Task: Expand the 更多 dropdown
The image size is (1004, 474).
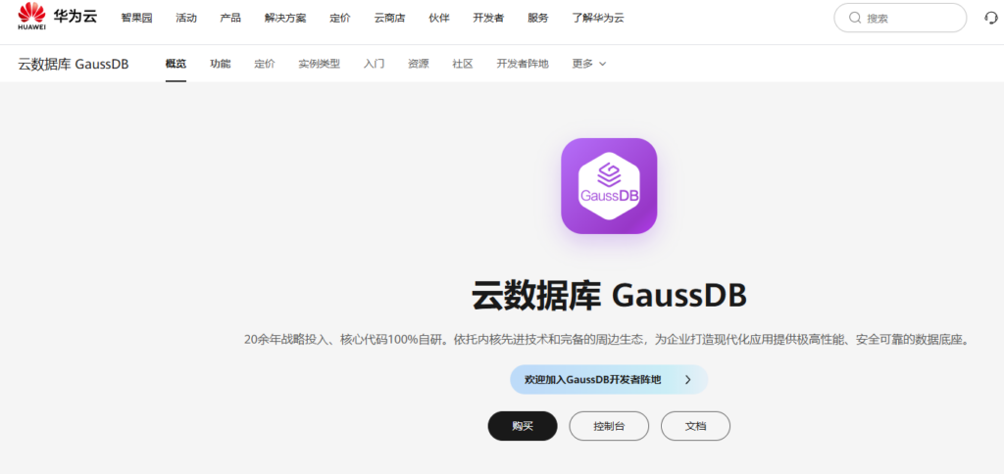Action: [x=589, y=64]
